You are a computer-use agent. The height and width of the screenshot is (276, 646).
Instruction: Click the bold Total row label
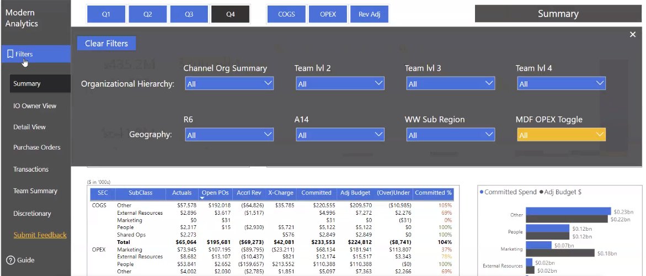pyautogui.click(x=124, y=242)
